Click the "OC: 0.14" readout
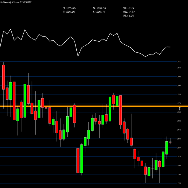This screenshot has height=188, width=188. click(129, 8)
